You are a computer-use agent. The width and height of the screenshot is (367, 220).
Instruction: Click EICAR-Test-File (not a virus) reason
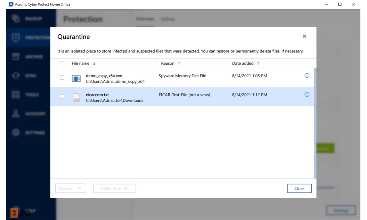click(184, 95)
